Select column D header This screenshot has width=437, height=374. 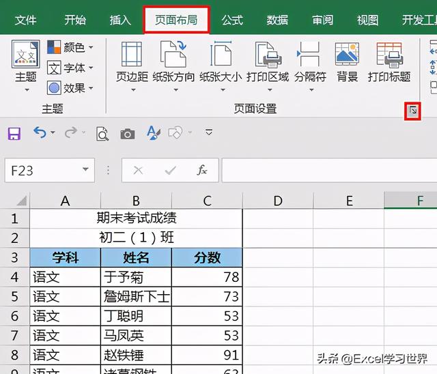tap(278, 201)
